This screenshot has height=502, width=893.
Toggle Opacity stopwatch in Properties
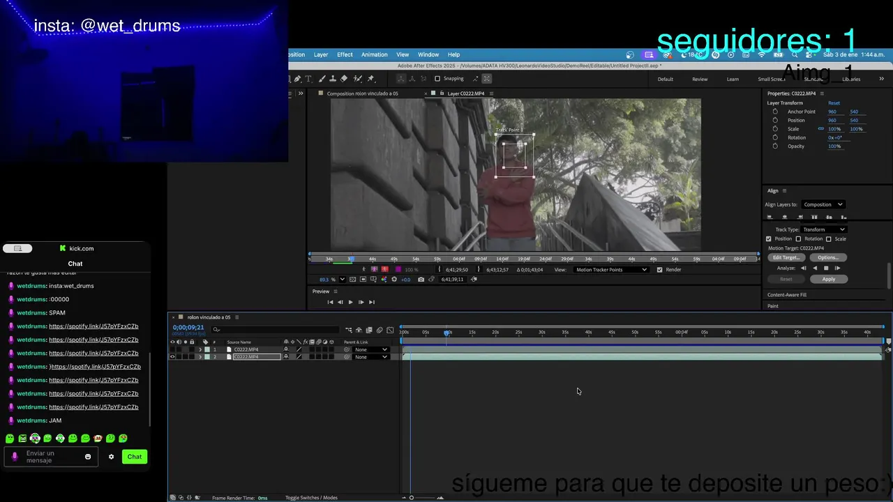(x=775, y=146)
